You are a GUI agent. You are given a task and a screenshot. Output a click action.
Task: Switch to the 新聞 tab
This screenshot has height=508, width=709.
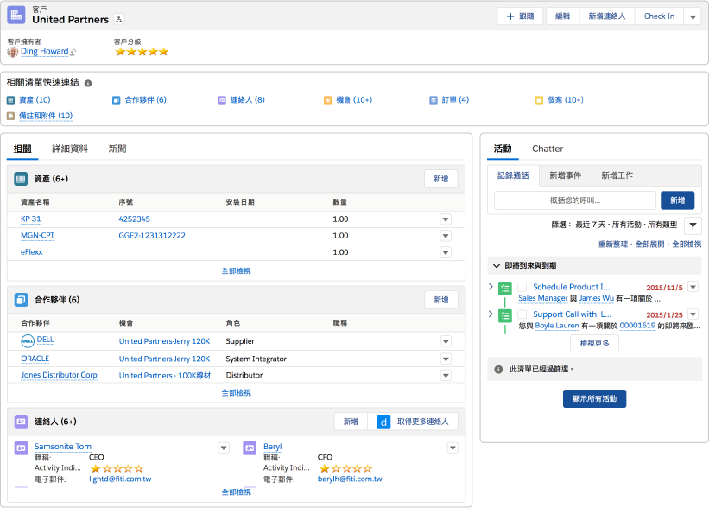[117, 149]
